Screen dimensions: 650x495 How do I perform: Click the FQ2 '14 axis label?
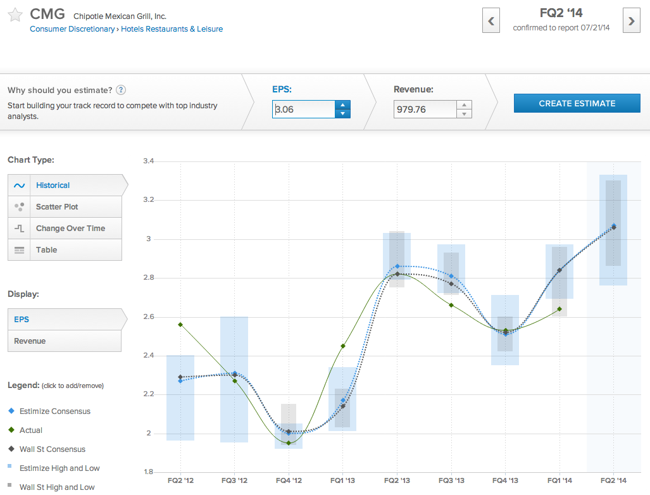(x=613, y=480)
